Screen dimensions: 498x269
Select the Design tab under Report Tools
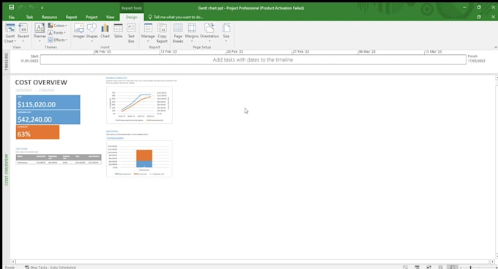coord(132,17)
